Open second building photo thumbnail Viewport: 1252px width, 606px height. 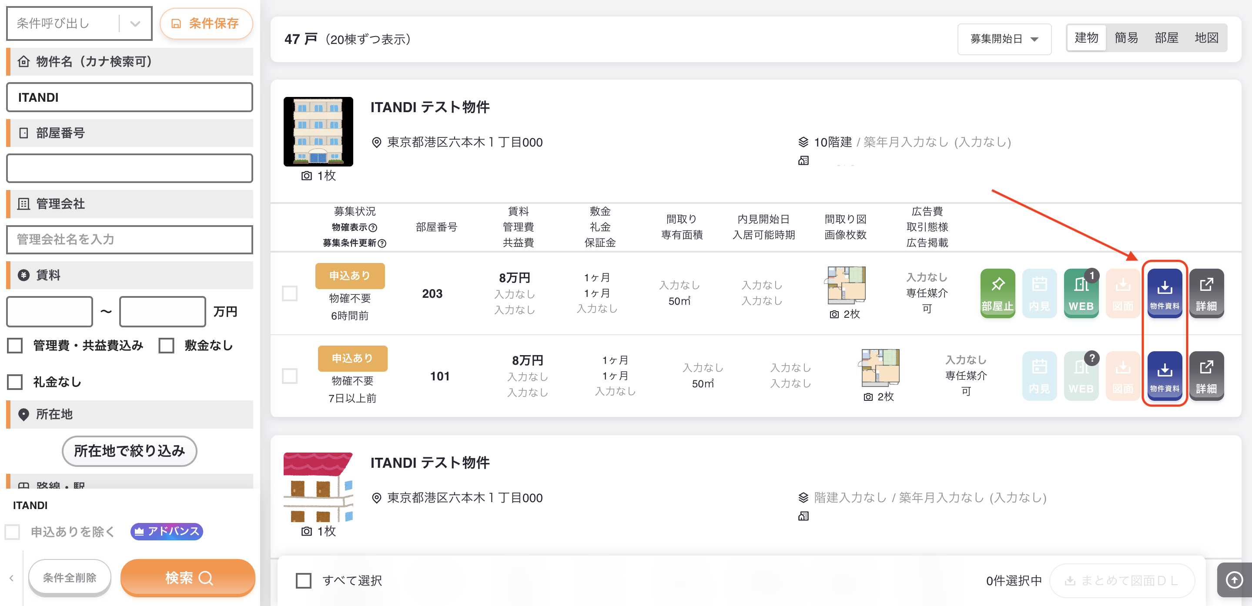[318, 487]
